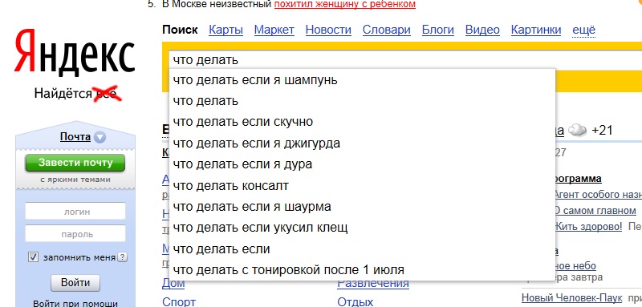The image size is (642, 307).
Task: Expand the ещё menu link
Action: point(583,30)
